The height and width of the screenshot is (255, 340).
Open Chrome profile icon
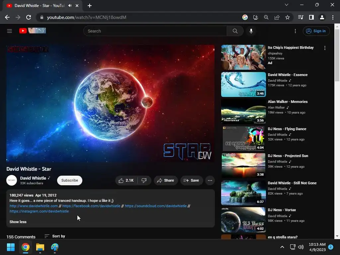(322, 17)
